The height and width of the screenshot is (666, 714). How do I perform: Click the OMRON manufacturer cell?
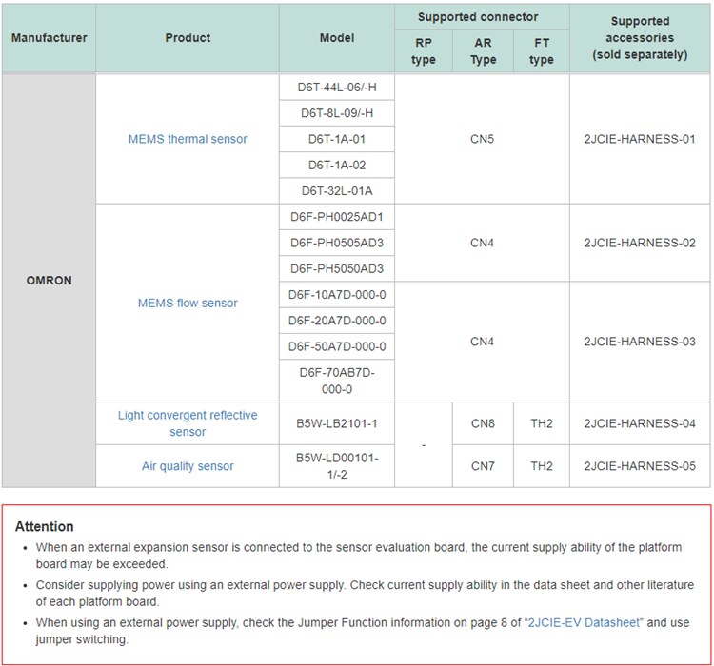pos(50,281)
